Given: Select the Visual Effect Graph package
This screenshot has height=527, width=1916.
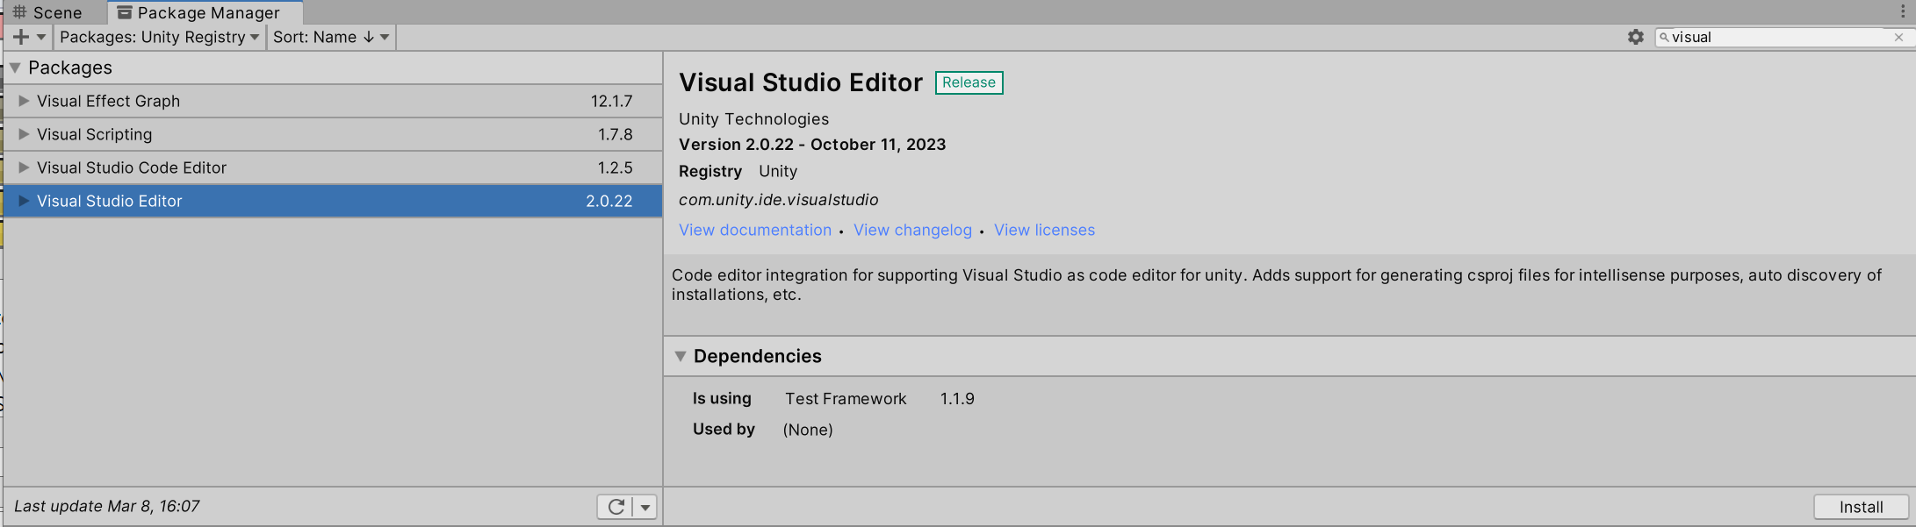Looking at the screenshot, I should tap(333, 101).
